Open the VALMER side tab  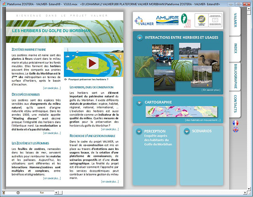pyautogui.click(x=235, y=21)
